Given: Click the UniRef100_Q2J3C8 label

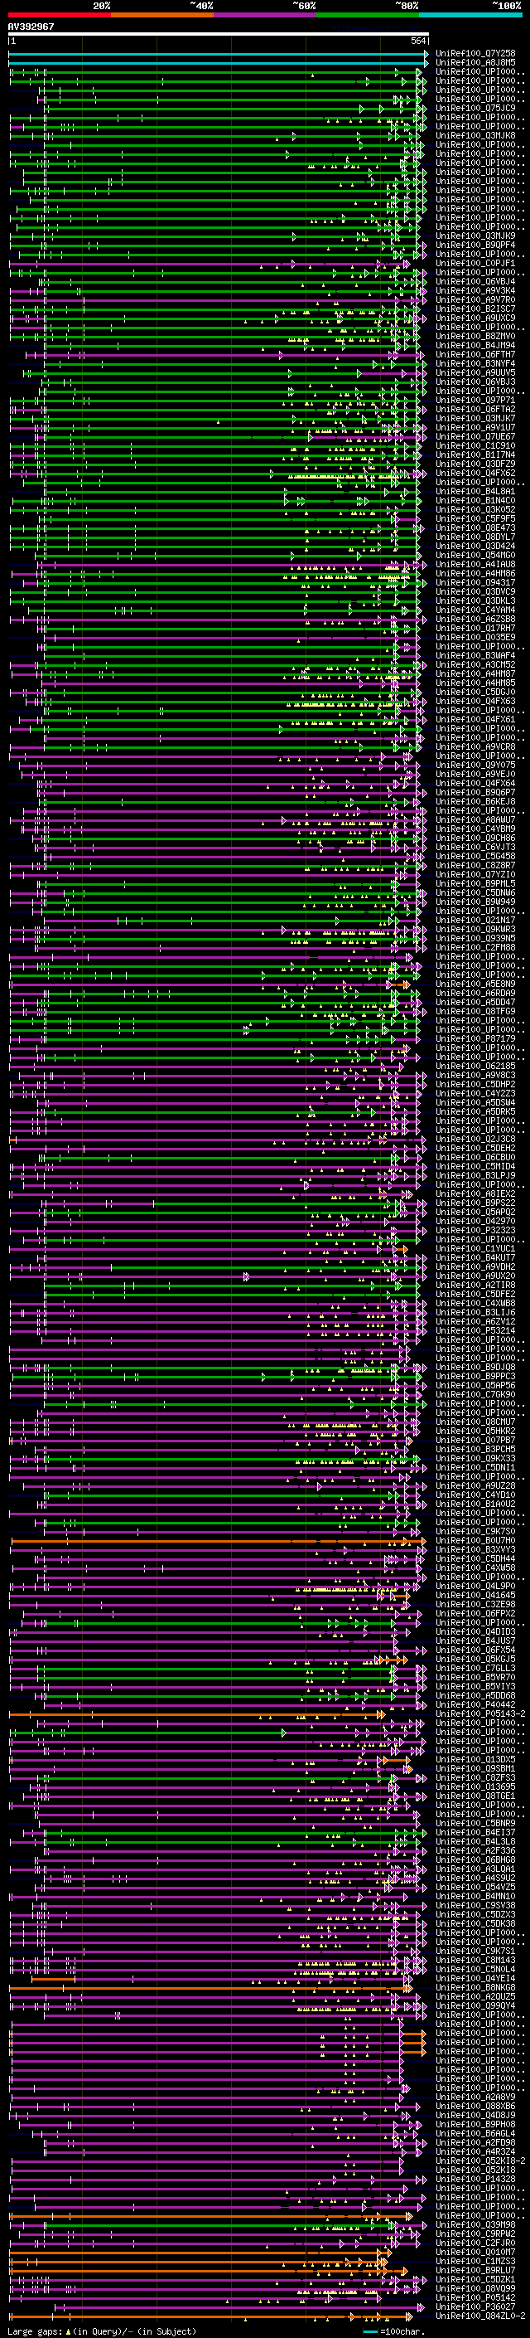Looking at the screenshot, I should [x=475, y=1139].
